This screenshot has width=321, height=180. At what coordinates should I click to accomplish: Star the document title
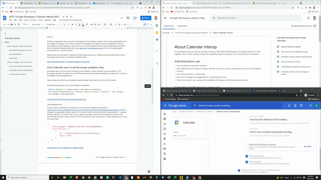[63, 17]
